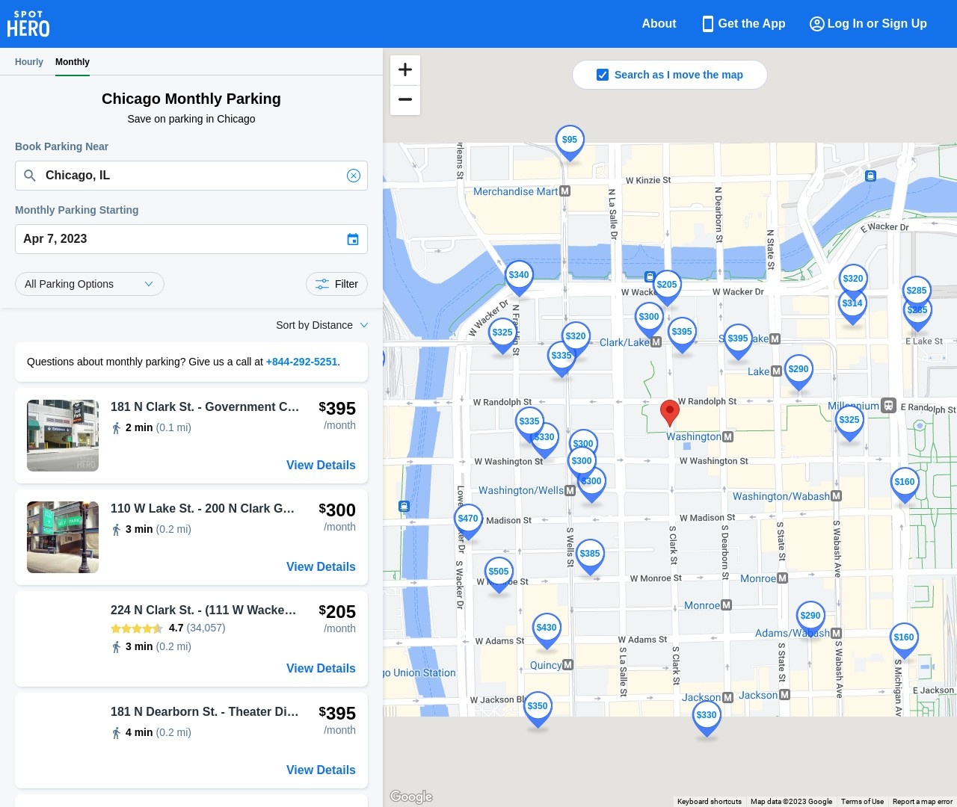The image size is (957, 807).
Task: Open Keyboard shortcuts on map
Action: click(x=709, y=802)
